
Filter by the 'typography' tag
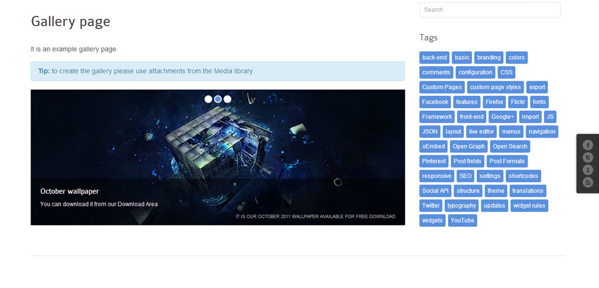461,205
